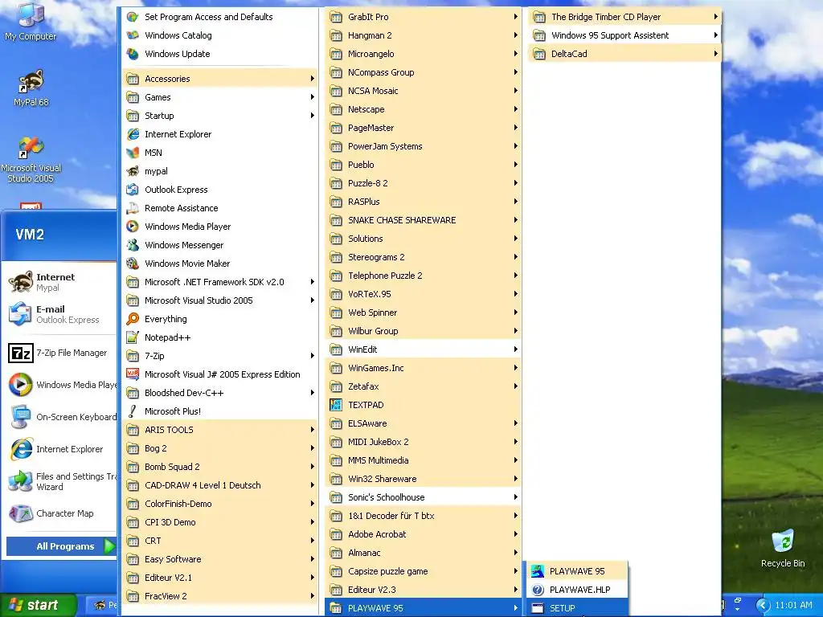This screenshot has width=823, height=617.
Task: Launch On-Screen Keyboard from Start menu
Action: [x=61, y=417]
